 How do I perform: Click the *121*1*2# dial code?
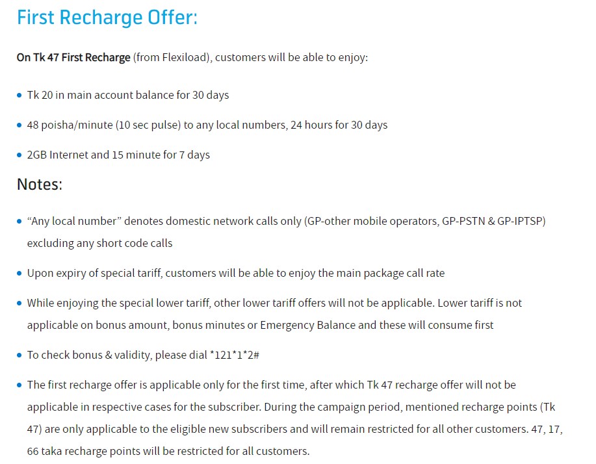pos(235,355)
